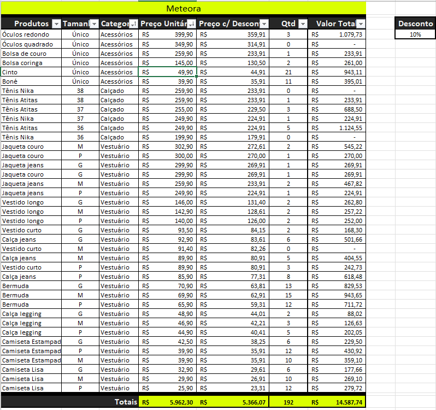Click the 279,72 total value cell
The width and height of the screenshot is (436, 410).
[x=337, y=388]
